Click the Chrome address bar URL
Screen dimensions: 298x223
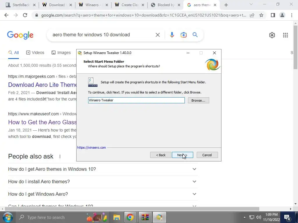[x=143, y=15]
